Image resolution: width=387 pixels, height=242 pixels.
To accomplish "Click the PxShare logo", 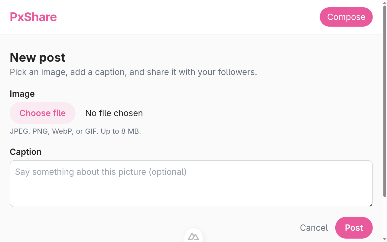I will tap(33, 17).
